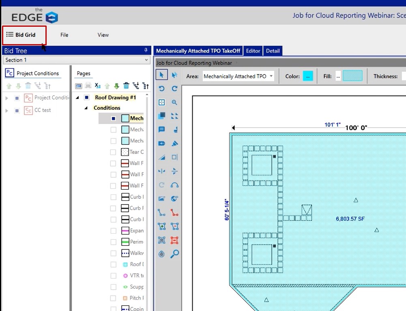Select the arrow pointer tool
Viewport: 406px width, 311px height.
click(x=161, y=75)
